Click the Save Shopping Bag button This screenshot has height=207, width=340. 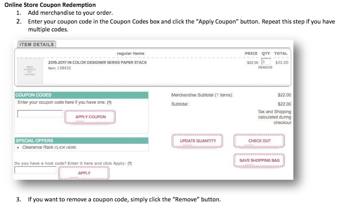pos(259,160)
